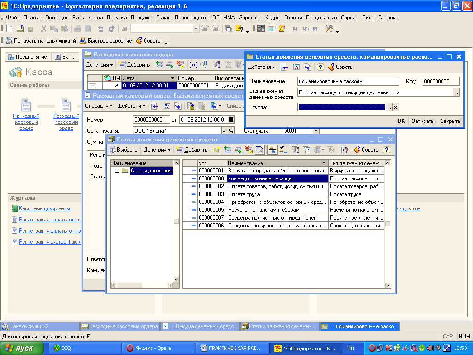Open the Банк menu

pyautogui.click(x=78, y=18)
